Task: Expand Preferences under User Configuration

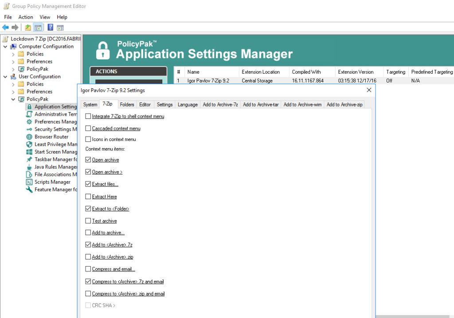Action: 13,92
